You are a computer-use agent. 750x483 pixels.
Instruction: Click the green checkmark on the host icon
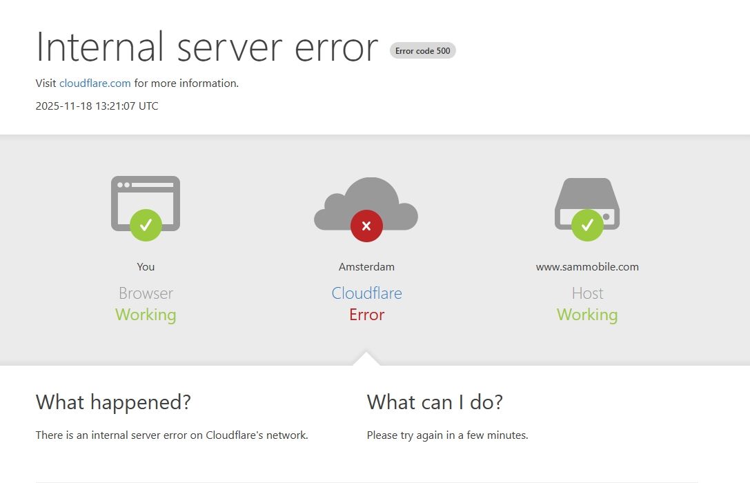[x=587, y=225]
